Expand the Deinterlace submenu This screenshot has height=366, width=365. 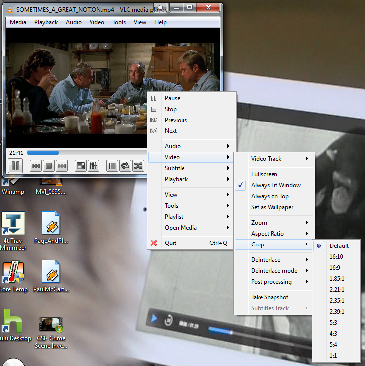coord(273,260)
